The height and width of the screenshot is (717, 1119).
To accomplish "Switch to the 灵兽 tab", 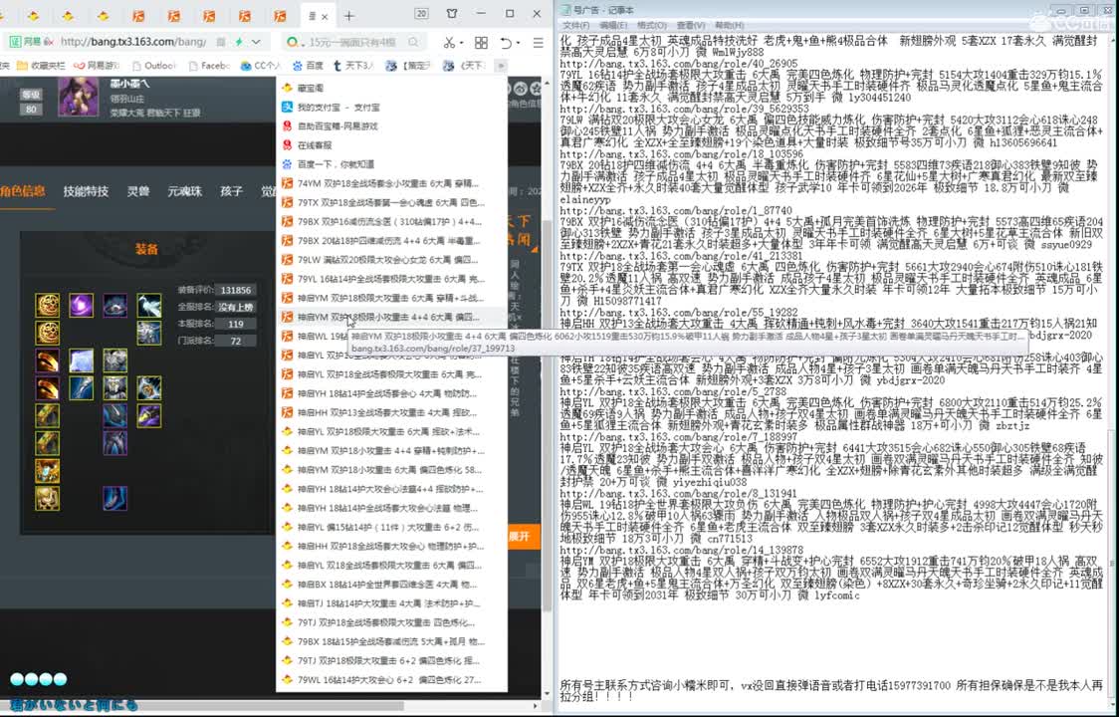I will click(138, 191).
